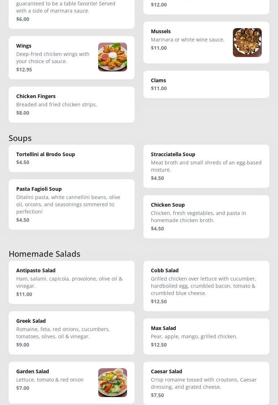The height and width of the screenshot is (405, 278).
Task: Click the Garden Salad title
Action: tap(32, 371)
